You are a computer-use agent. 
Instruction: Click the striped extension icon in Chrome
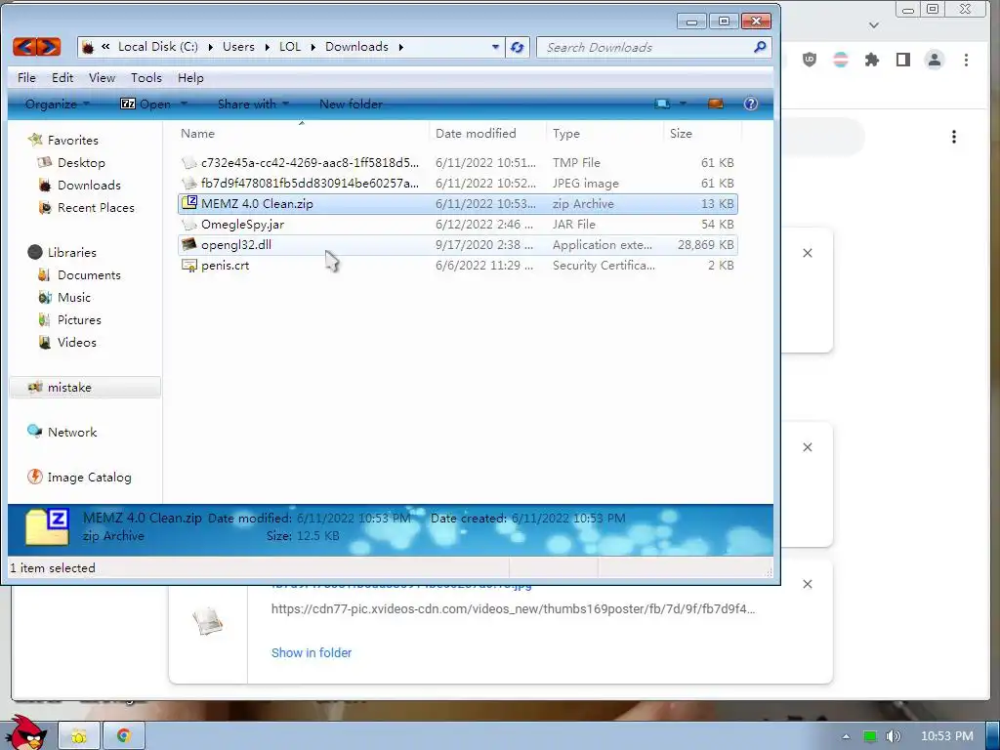[x=841, y=60]
